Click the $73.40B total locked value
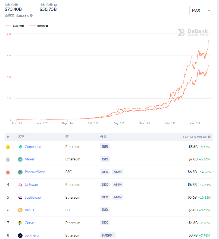This screenshot has width=219, height=239. coord(13,9)
